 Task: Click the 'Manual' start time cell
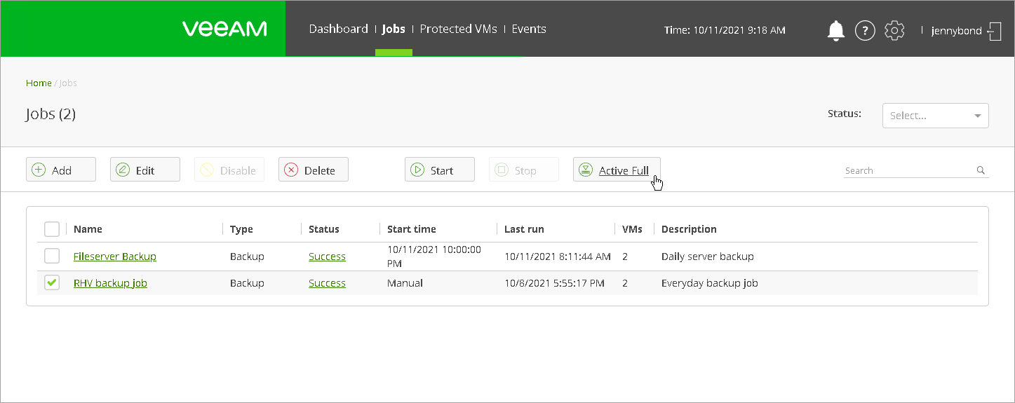point(405,283)
